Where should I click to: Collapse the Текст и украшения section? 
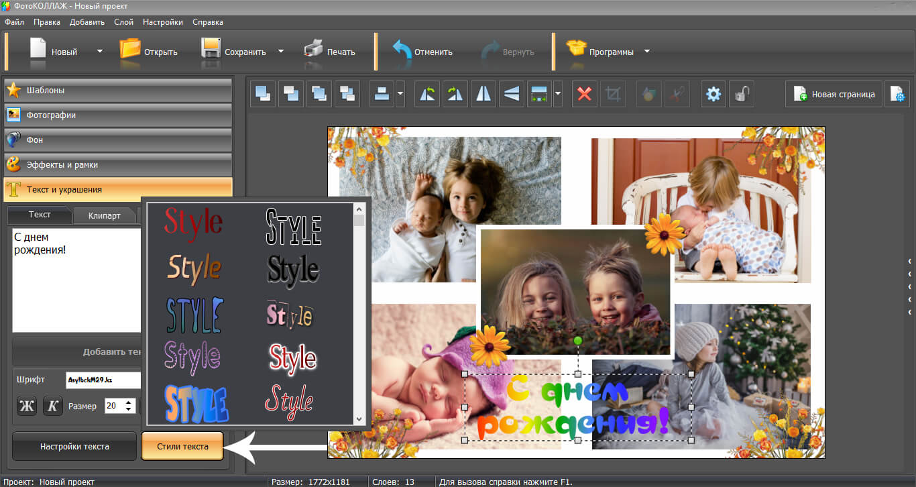pyautogui.click(x=118, y=189)
